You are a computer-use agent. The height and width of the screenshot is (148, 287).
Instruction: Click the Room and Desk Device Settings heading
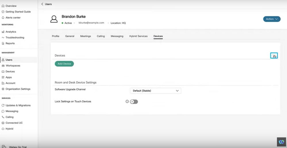tap(76, 82)
